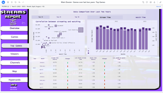This screenshot has width=163, height=93.
Task: Click the reset dossier icon
Action: pyautogui.click(x=16, y=2)
